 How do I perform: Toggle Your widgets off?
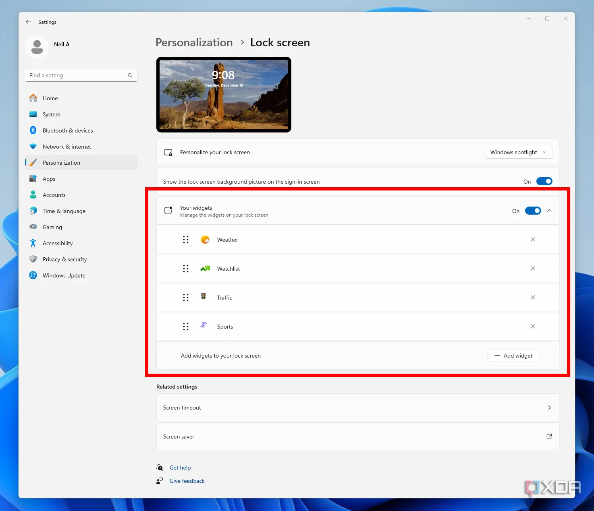coord(533,211)
